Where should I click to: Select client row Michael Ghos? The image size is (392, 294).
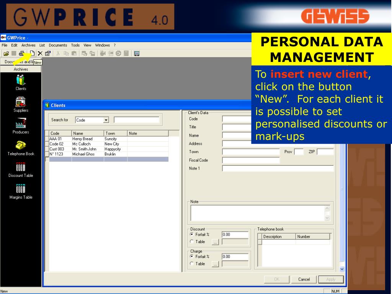109,154
